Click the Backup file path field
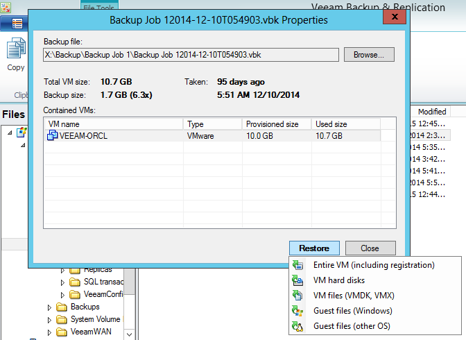Viewport: 466px width, 340px height. (x=191, y=55)
